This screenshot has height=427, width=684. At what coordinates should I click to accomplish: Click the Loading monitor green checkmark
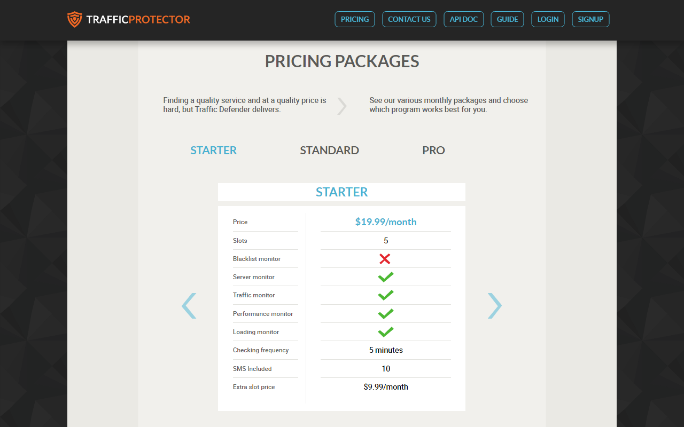pos(385,332)
